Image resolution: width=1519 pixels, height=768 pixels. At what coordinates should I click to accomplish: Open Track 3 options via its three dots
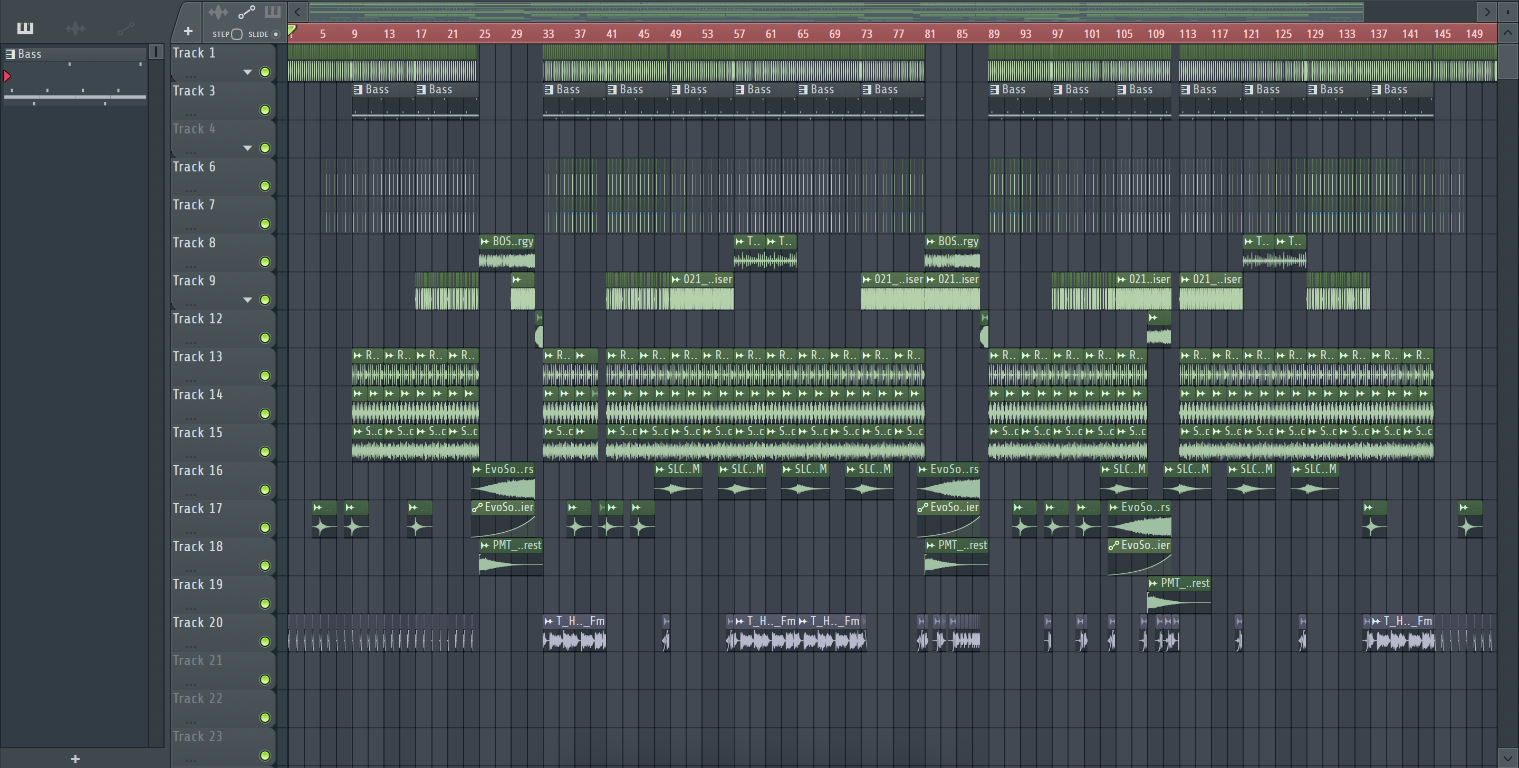coord(190,114)
